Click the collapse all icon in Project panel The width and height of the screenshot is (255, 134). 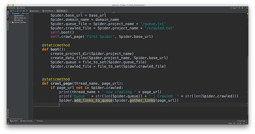pos(20,11)
